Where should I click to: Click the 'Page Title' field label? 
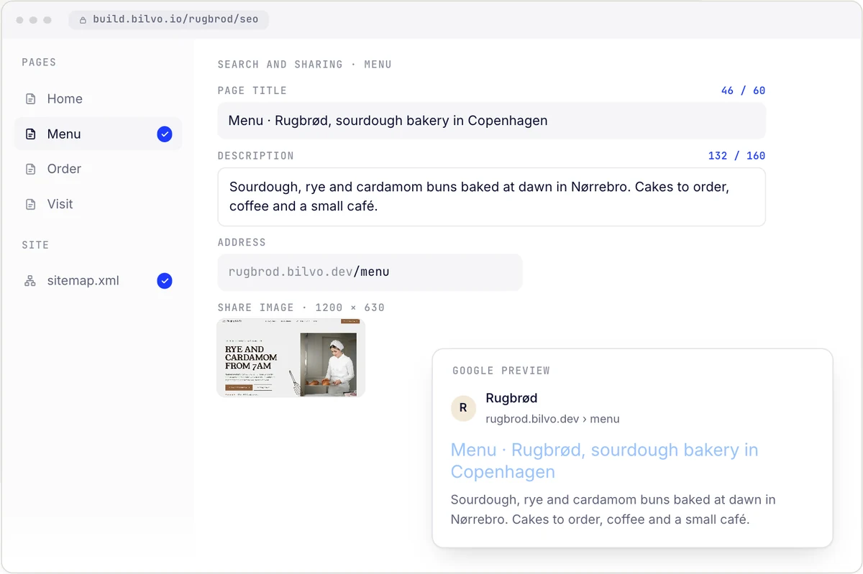coord(252,91)
